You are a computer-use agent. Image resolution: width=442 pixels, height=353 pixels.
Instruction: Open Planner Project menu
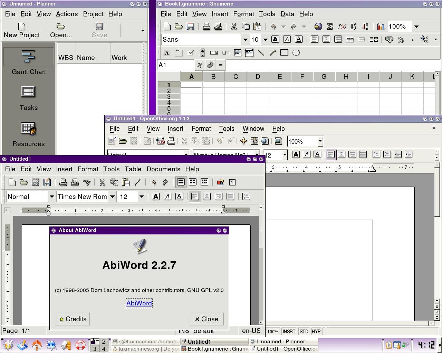[x=93, y=14]
